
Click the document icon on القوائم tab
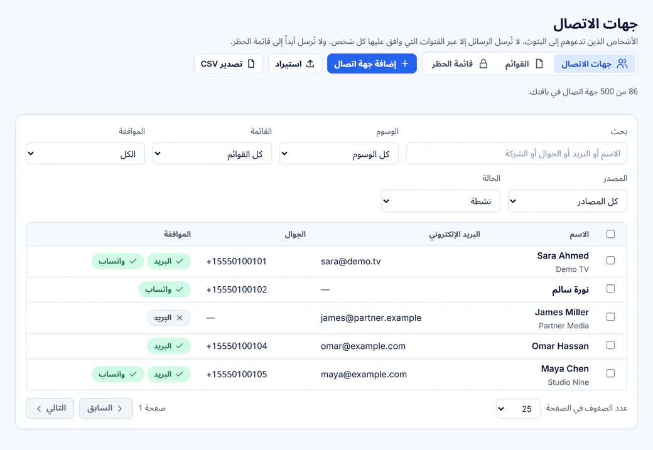click(539, 63)
